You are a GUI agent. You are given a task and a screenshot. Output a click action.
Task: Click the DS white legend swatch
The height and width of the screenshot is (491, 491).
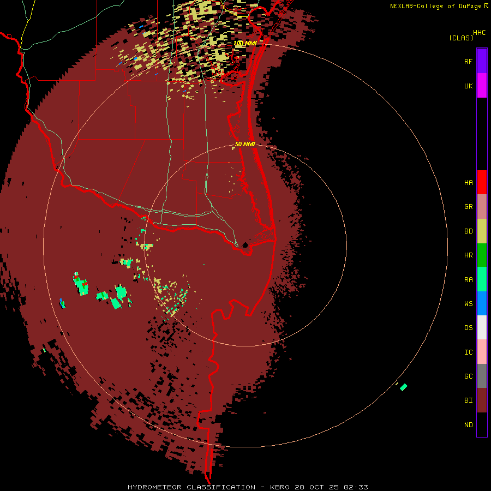[482, 327]
